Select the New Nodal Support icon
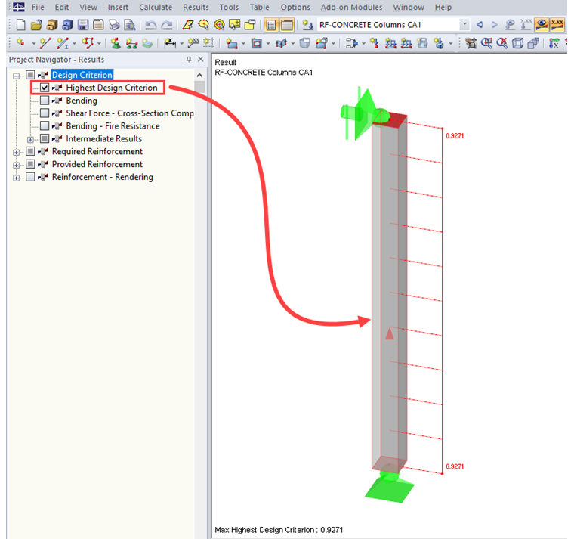This screenshot has height=539, width=574. [116, 43]
